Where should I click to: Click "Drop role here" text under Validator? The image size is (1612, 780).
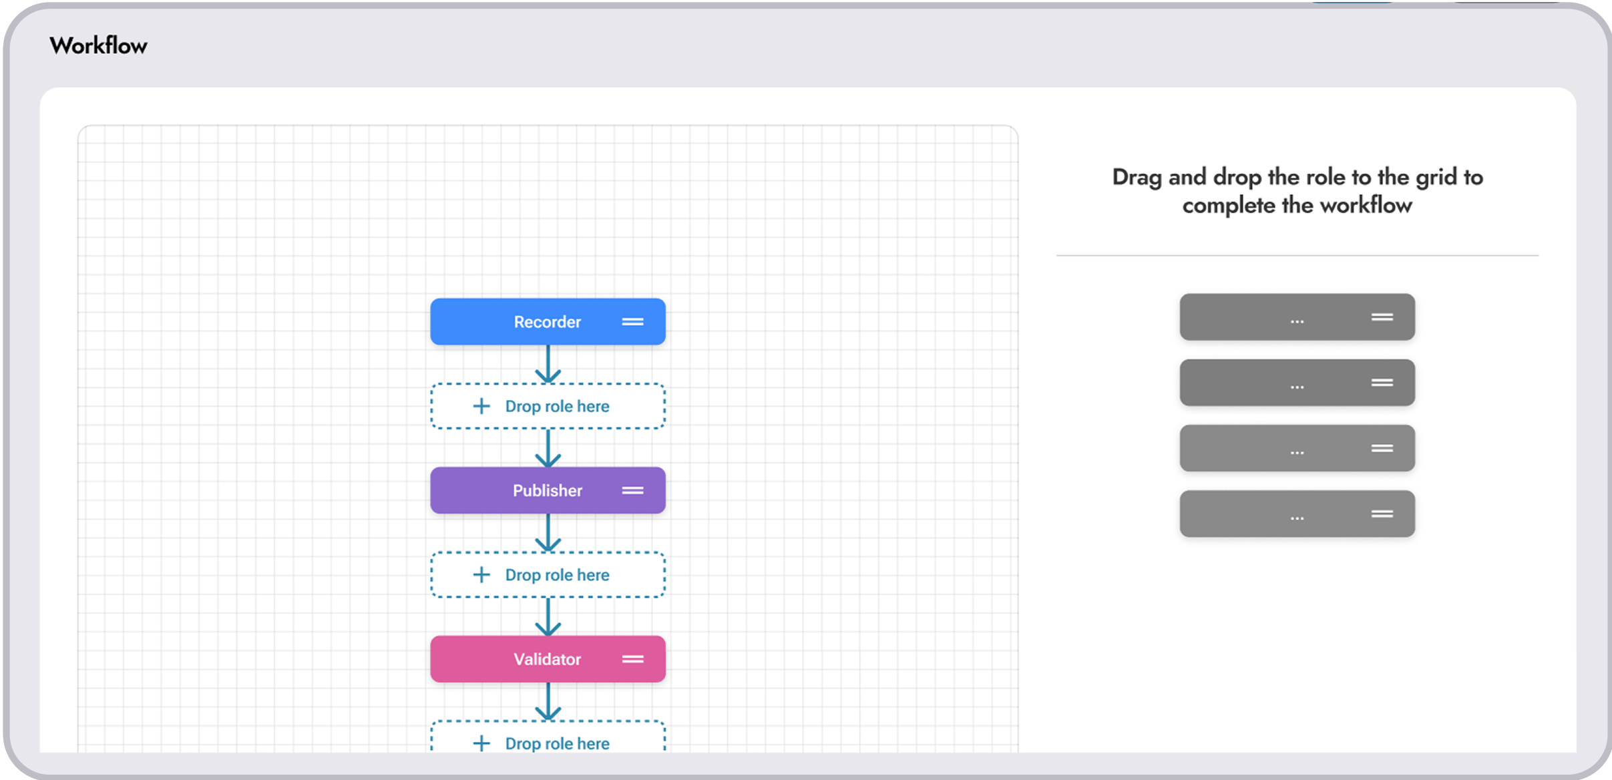pyautogui.click(x=557, y=743)
